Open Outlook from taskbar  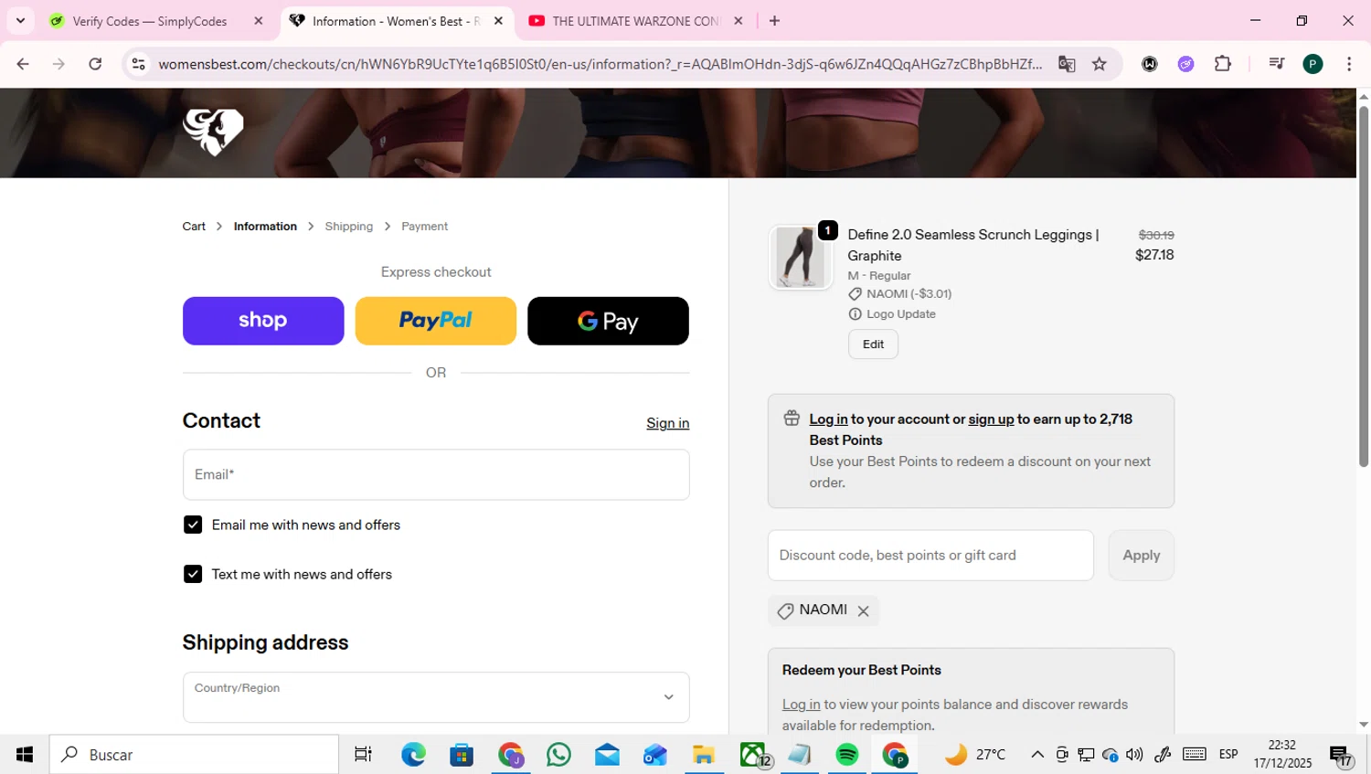click(655, 755)
